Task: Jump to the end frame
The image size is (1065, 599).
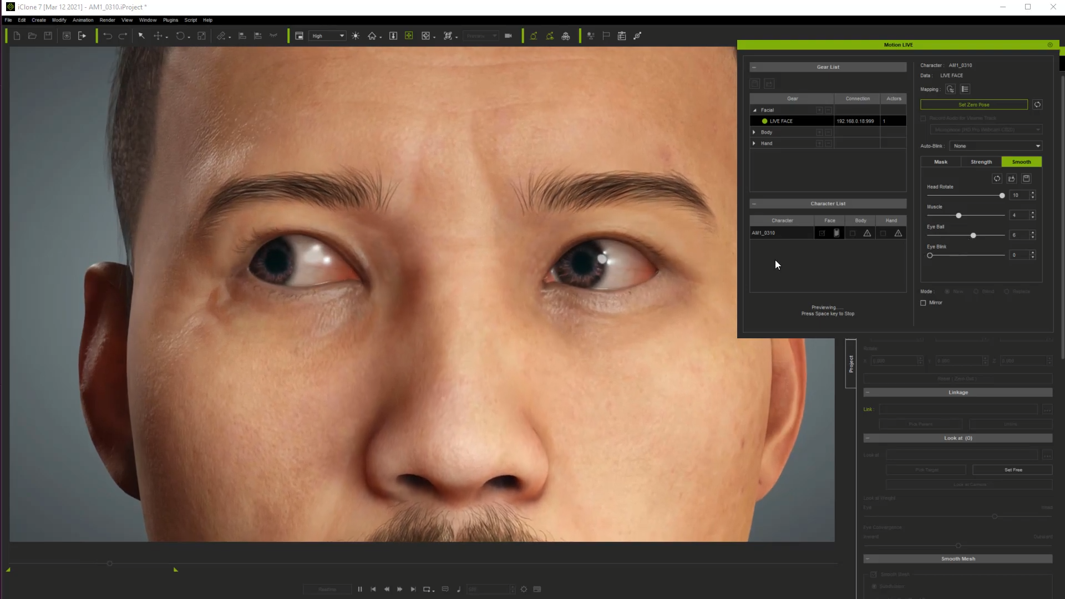Action: tap(413, 589)
